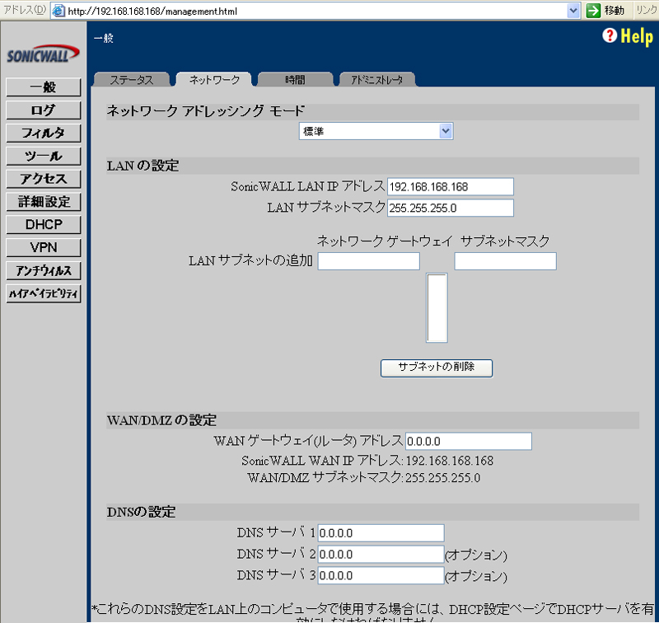Click the サブネットの削除 button
This screenshot has width=659, height=623.
point(437,368)
